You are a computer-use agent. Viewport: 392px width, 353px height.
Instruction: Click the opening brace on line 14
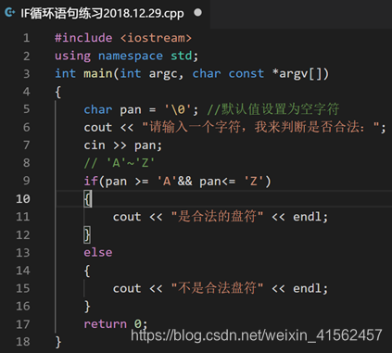click(x=87, y=271)
